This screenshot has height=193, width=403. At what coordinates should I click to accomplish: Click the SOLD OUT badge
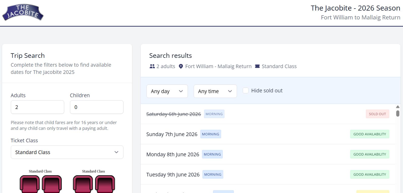coord(377,114)
